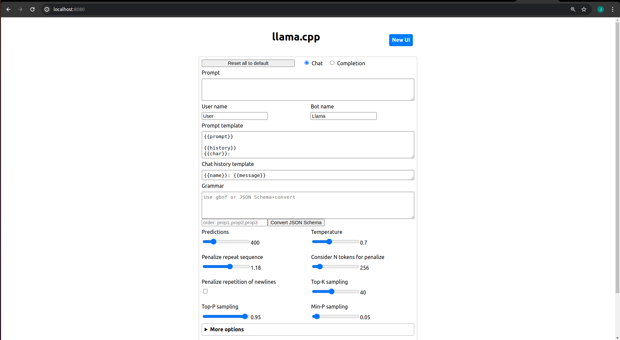The width and height of the screenshot is (620, 340).
Task: Adjust the Temperature slider
Action: [x=330, y=241]
